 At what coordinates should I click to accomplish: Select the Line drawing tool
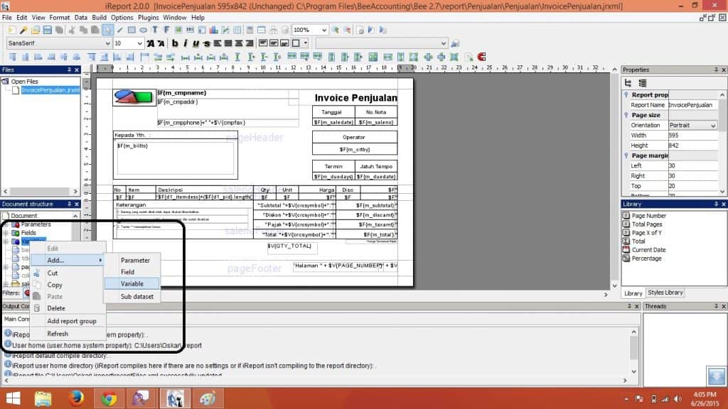[119, 30]
